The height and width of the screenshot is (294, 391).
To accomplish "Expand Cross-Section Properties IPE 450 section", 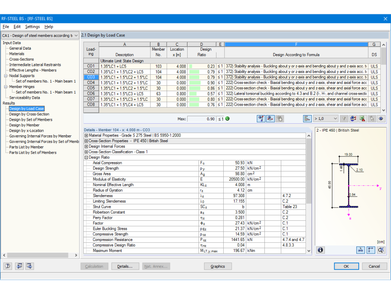I will point(86,141).
